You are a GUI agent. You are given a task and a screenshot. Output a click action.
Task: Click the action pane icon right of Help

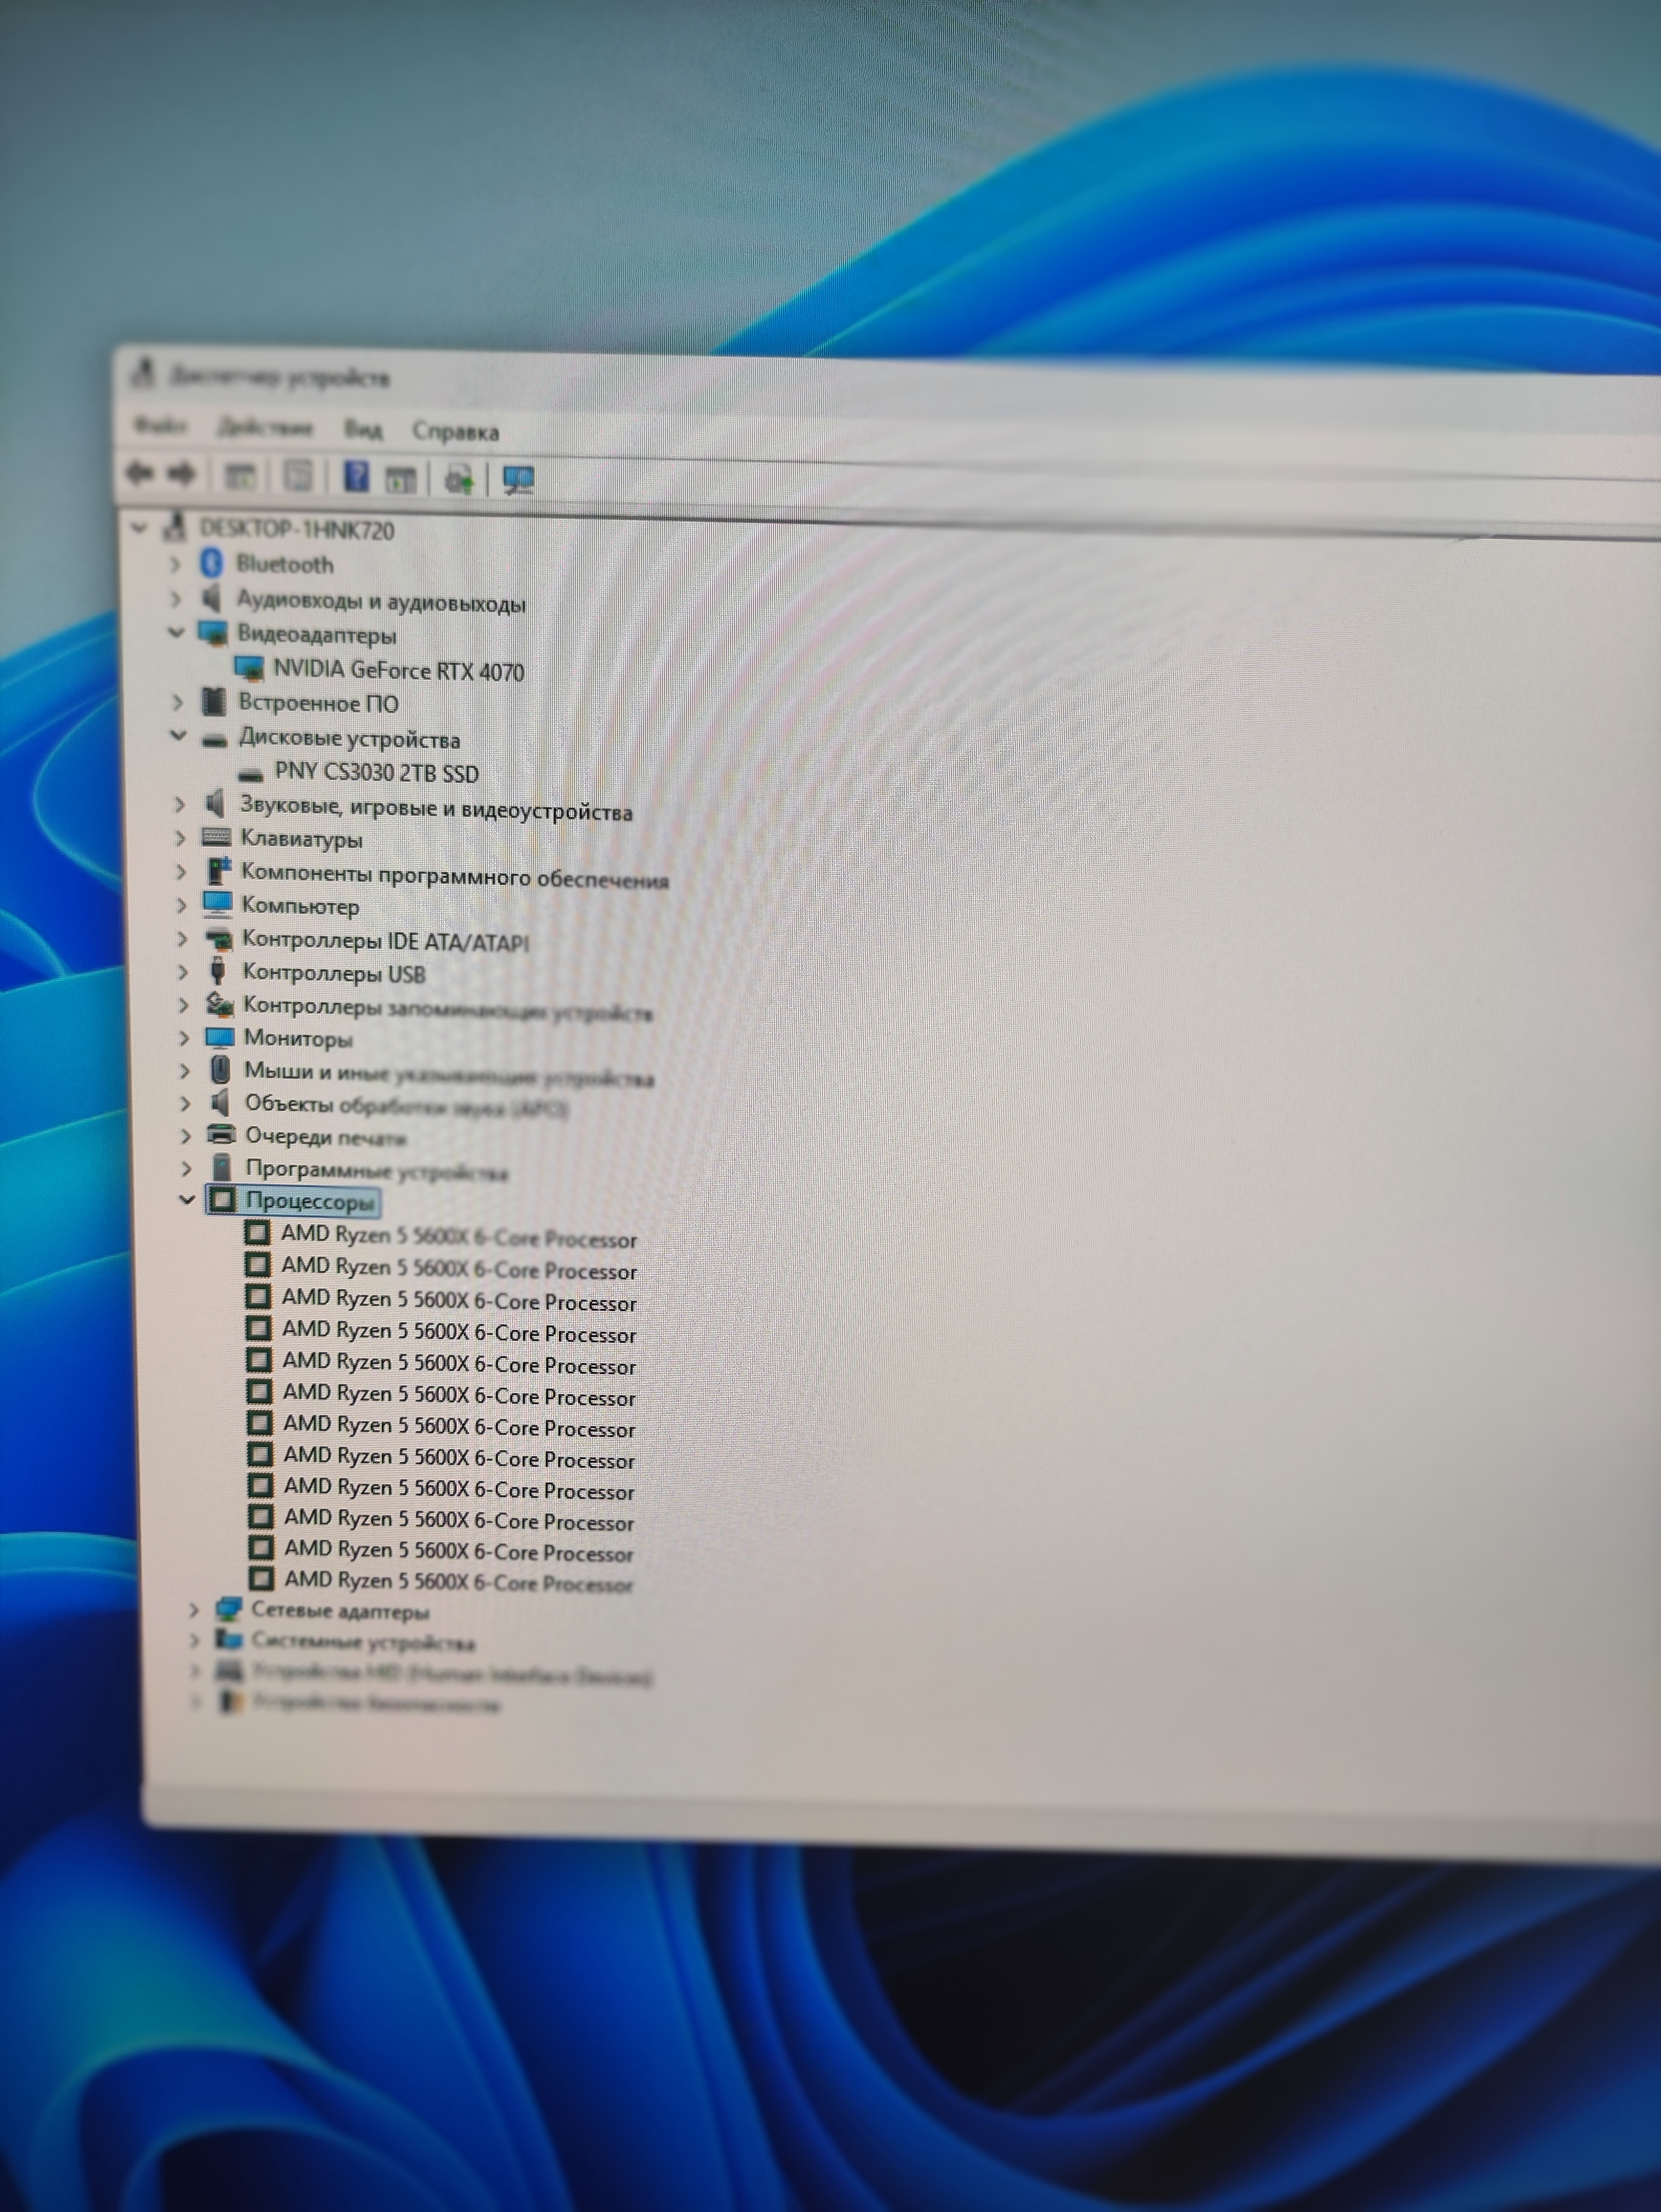[x=402, y=478]
